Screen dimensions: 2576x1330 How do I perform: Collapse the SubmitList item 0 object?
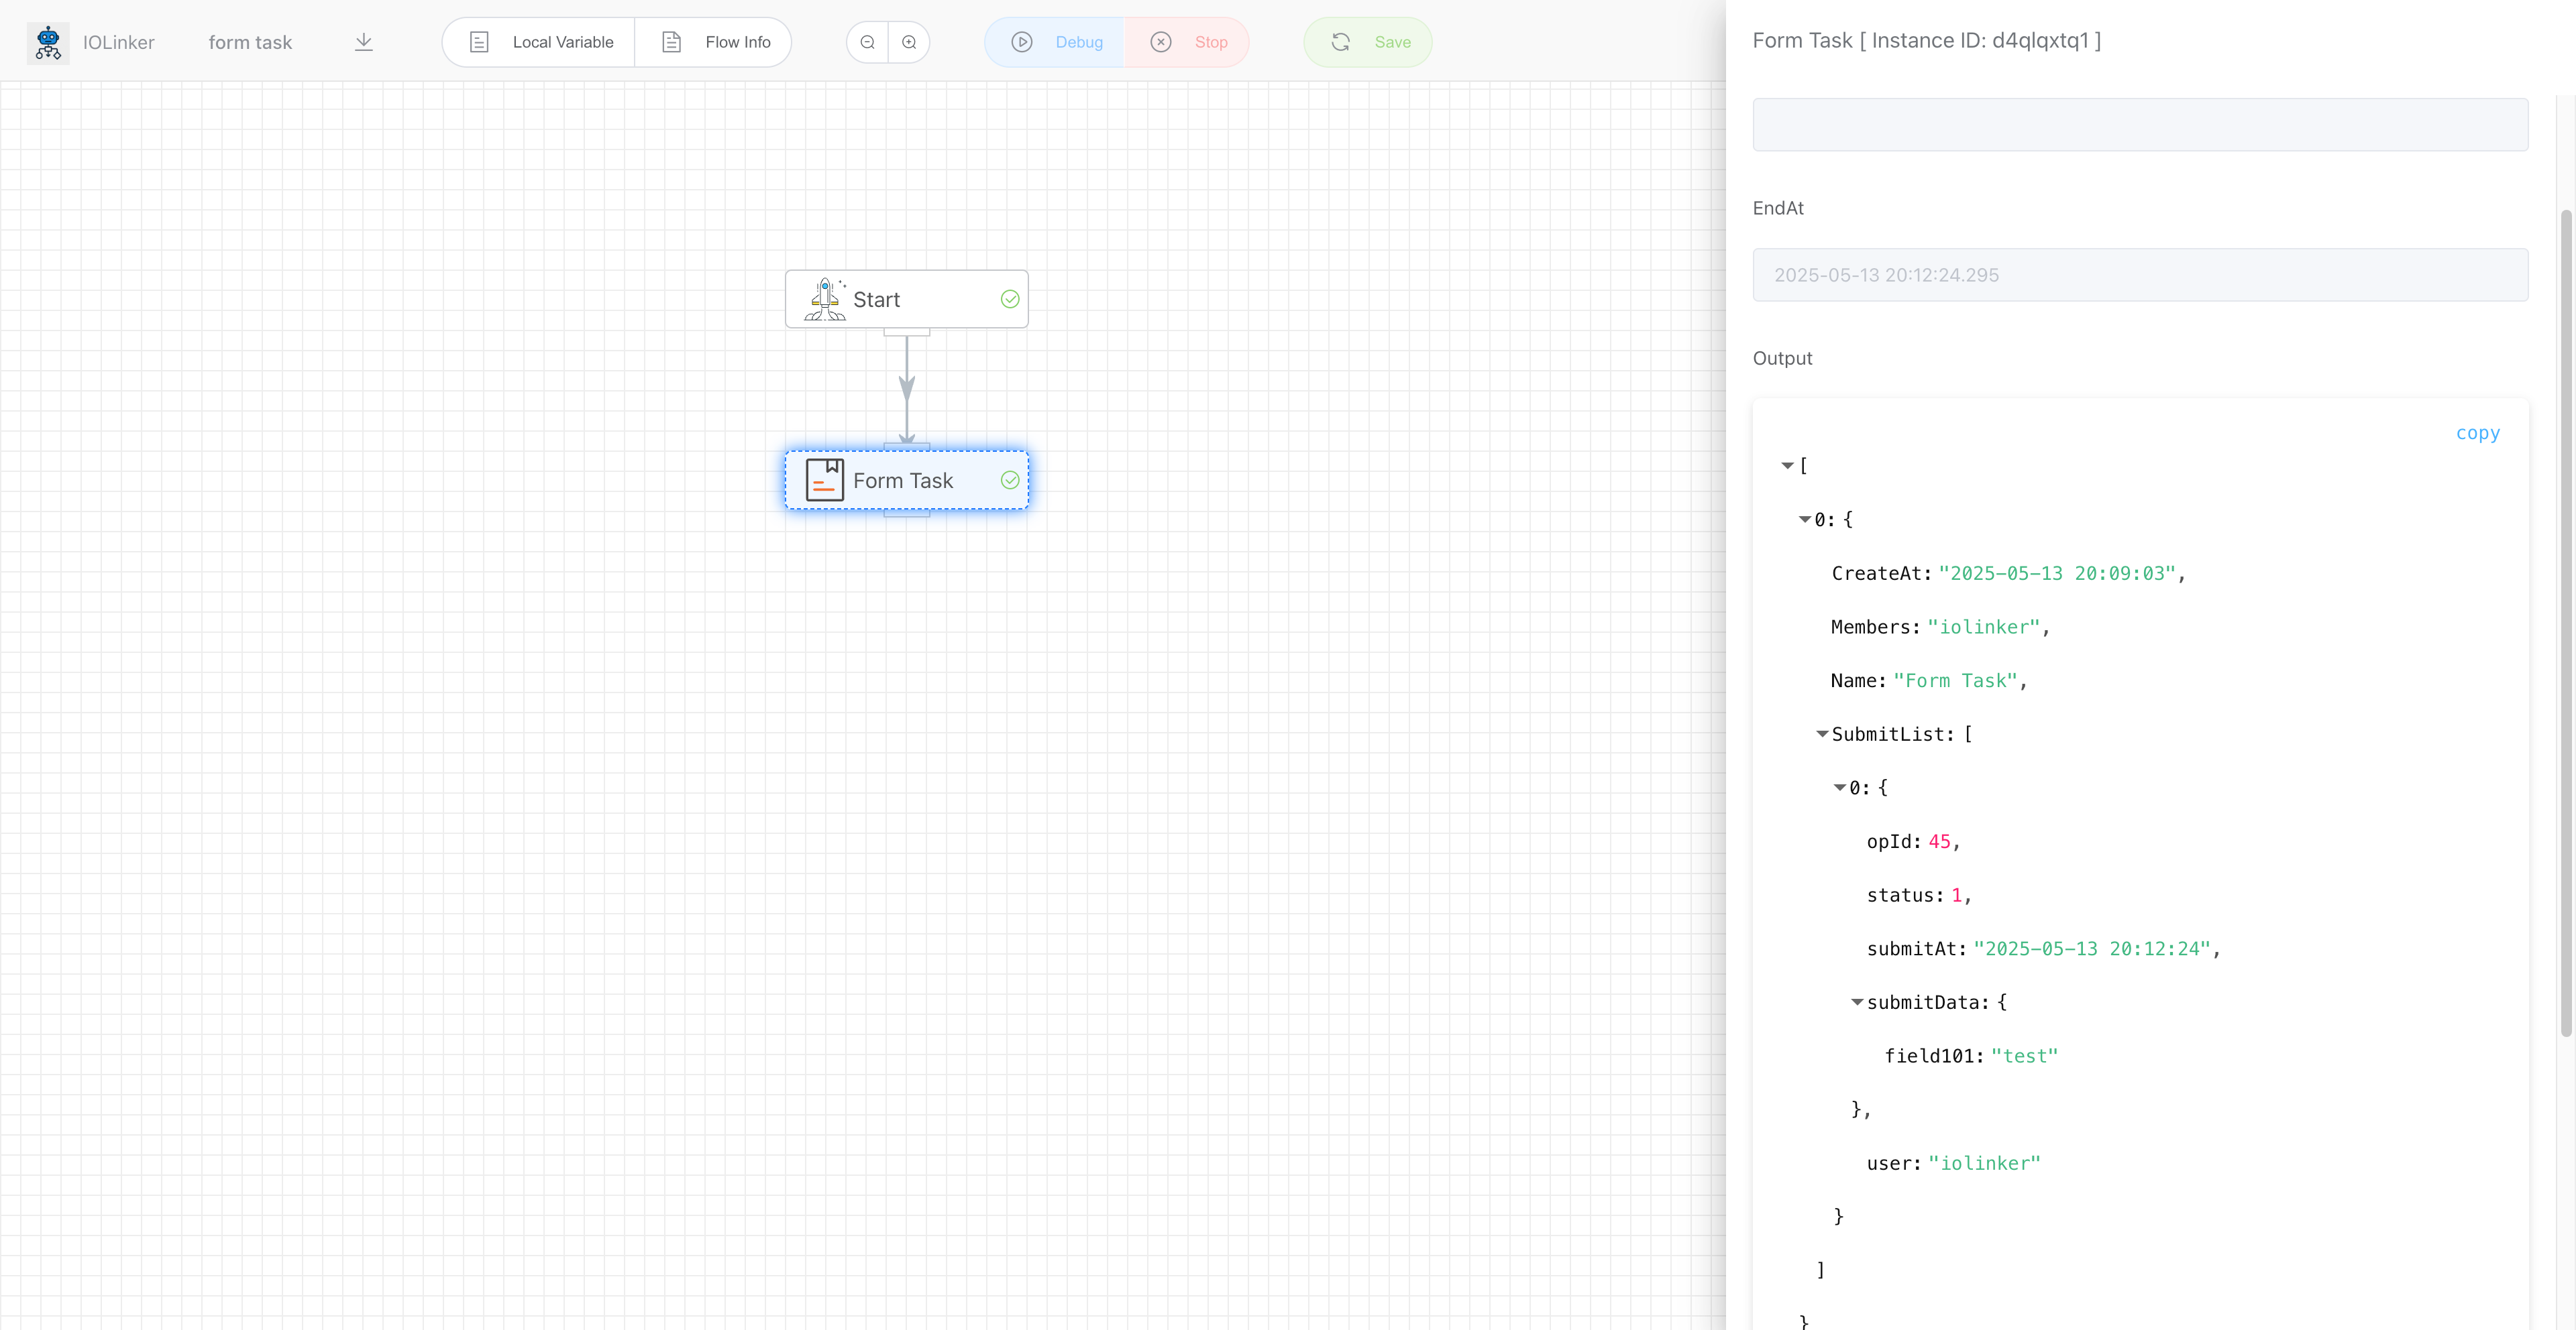[1839, 788]
